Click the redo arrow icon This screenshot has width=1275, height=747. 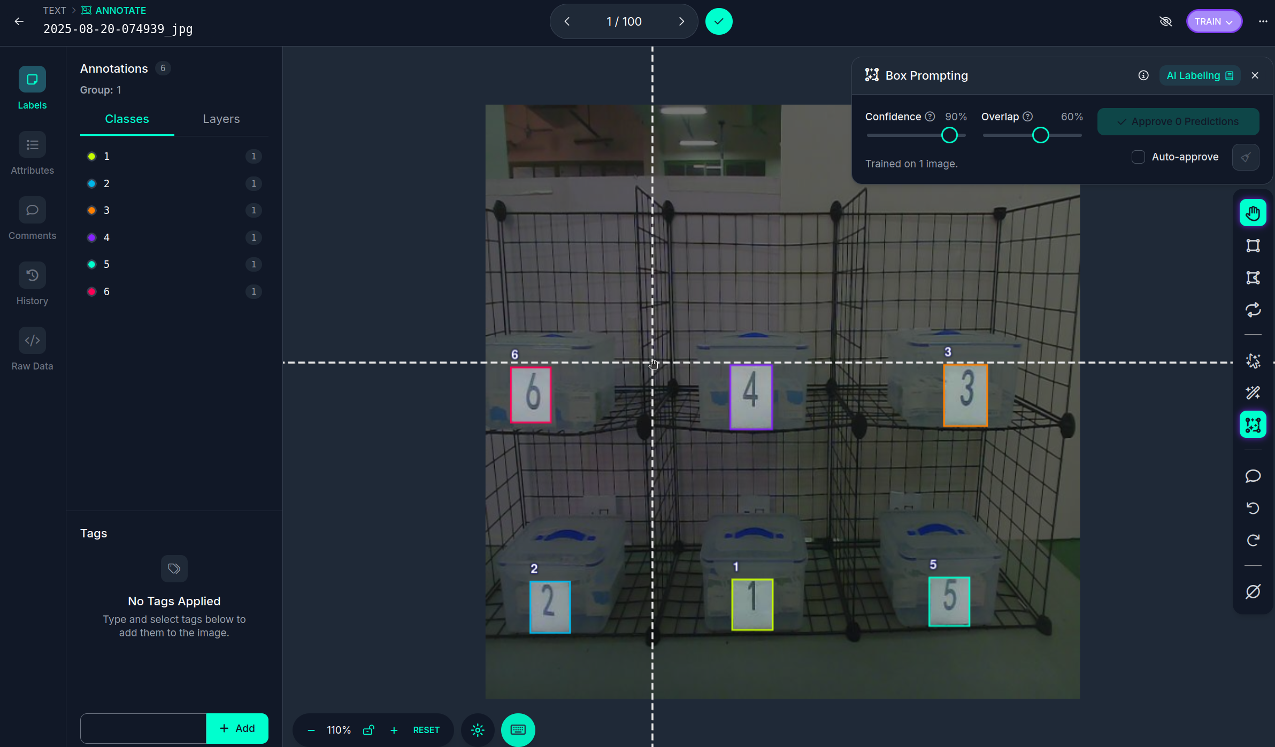click(x=1253, y=540)
